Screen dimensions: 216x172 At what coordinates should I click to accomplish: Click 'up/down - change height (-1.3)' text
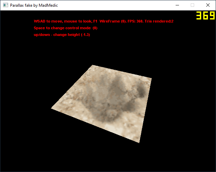[x=62, y=35]
